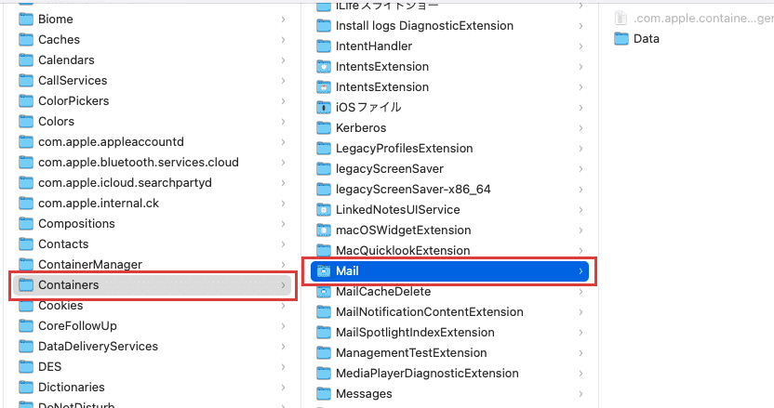This screenshot has height=408, width=774.
Task: Select the Install logs DiagnosticExtension folder
Action: pyautogui.click(x=449, y=26)
